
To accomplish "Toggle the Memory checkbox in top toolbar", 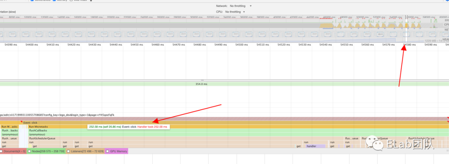I will point(54,0).
